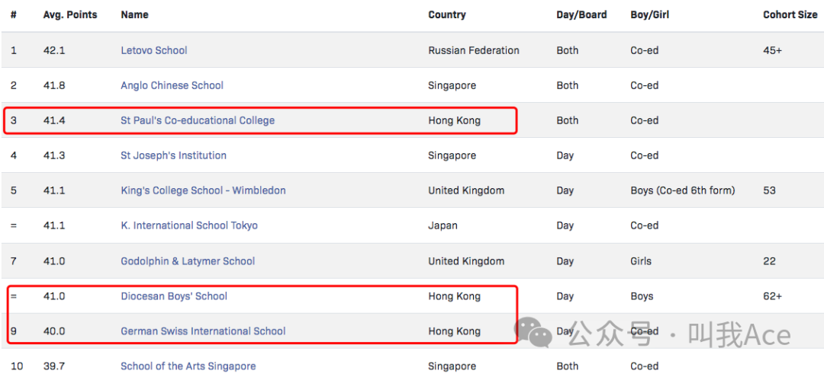Open King's College School - Wimbledon link
The height and width of the screenshot is (377, 824).
click(x=204, y=190)
